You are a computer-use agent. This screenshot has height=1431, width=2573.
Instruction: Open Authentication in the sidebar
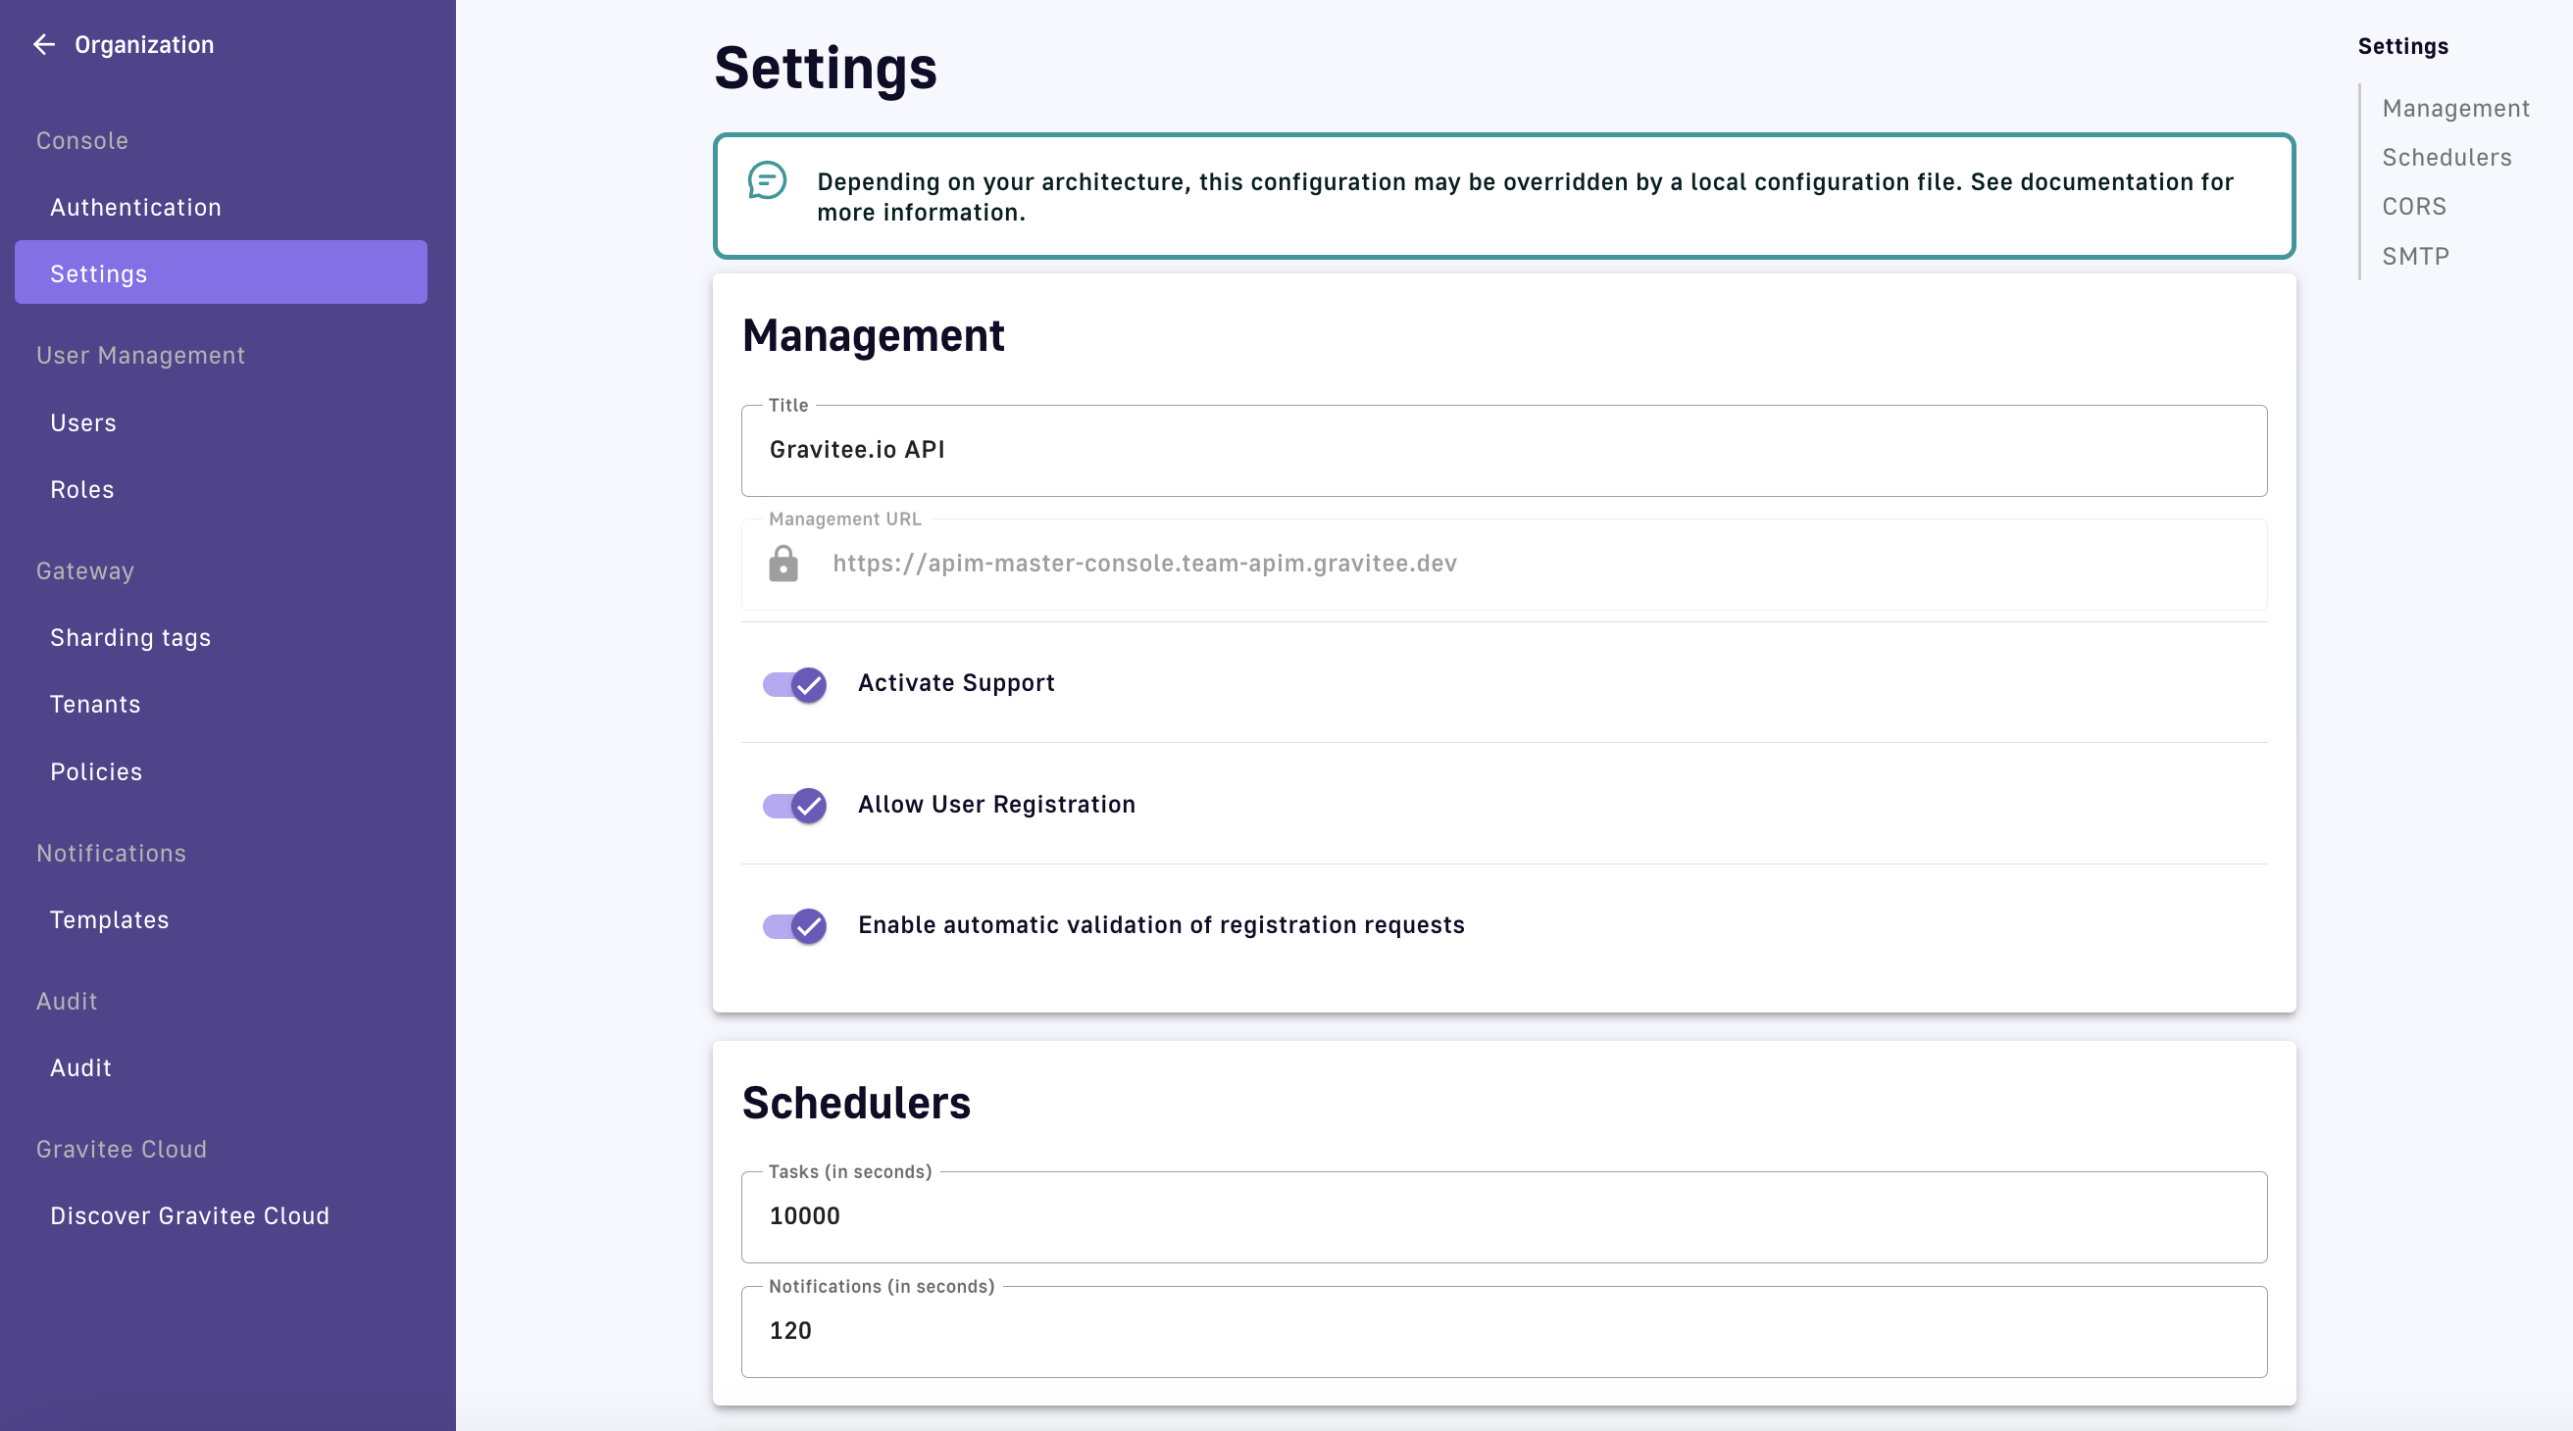pos(135,207)
